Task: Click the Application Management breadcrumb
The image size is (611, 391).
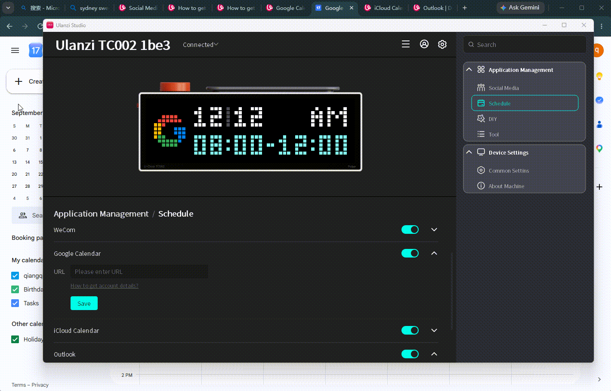Action: 101,214
